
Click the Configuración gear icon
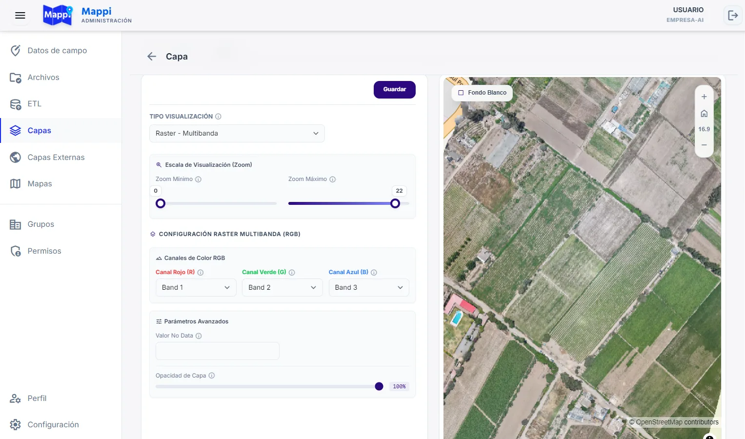coord(16,425)
